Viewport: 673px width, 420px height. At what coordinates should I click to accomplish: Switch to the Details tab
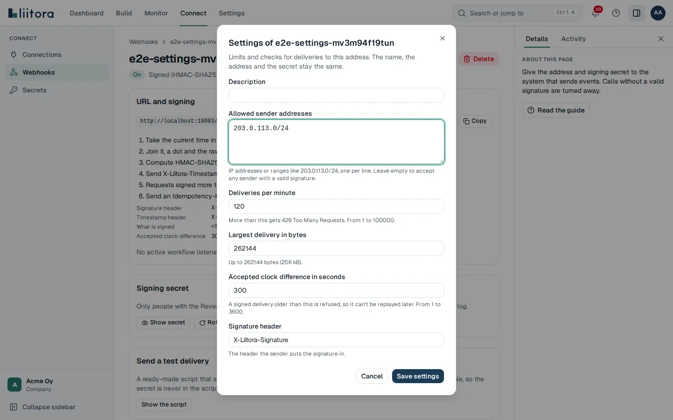click(x=537, y=39)
